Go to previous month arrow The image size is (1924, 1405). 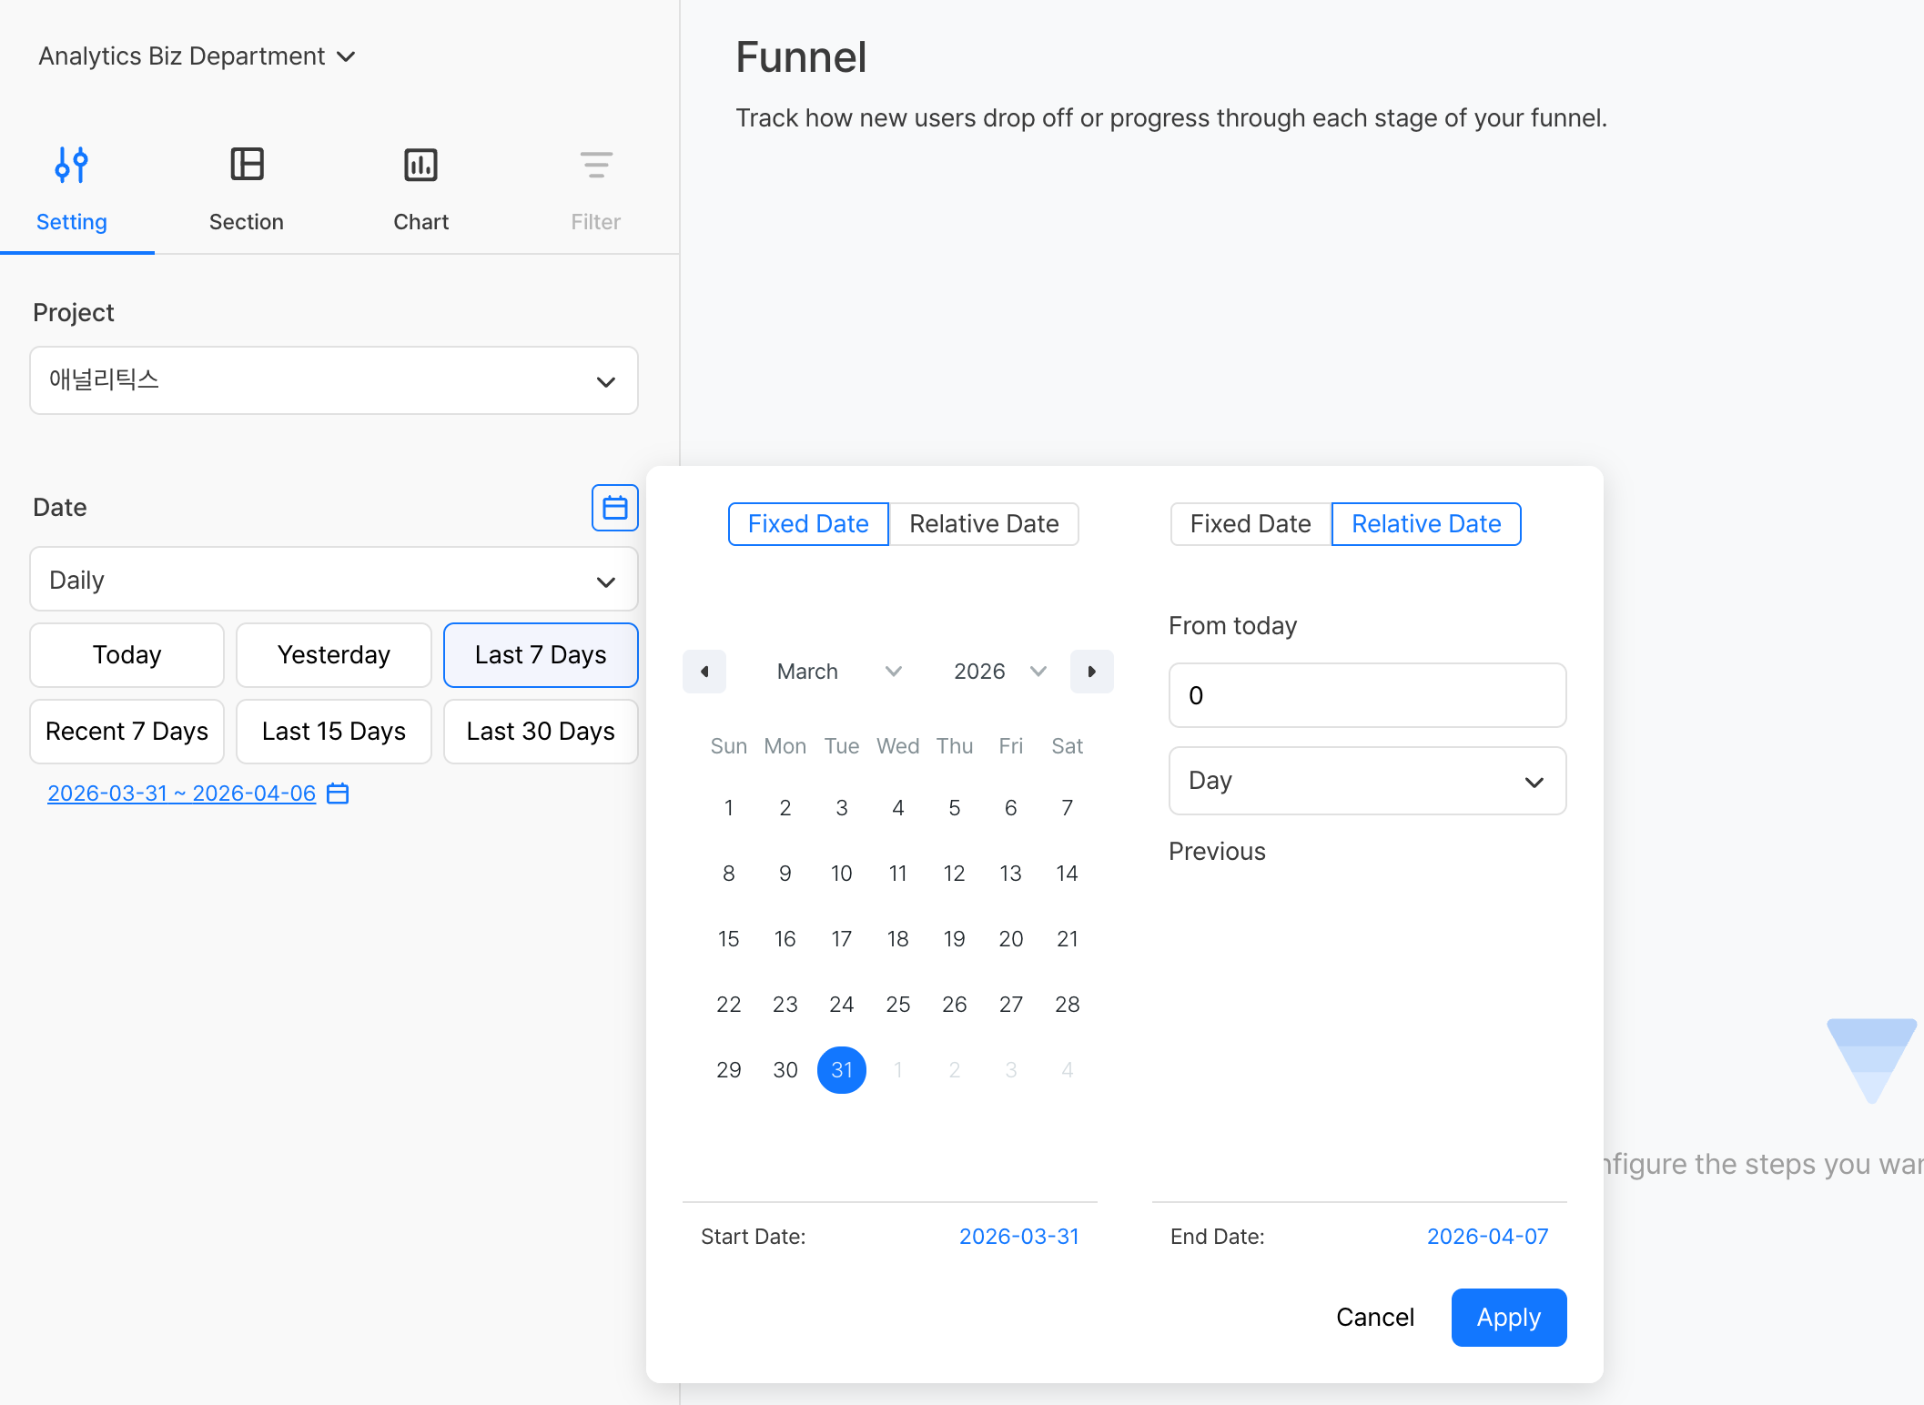(704, 672)
